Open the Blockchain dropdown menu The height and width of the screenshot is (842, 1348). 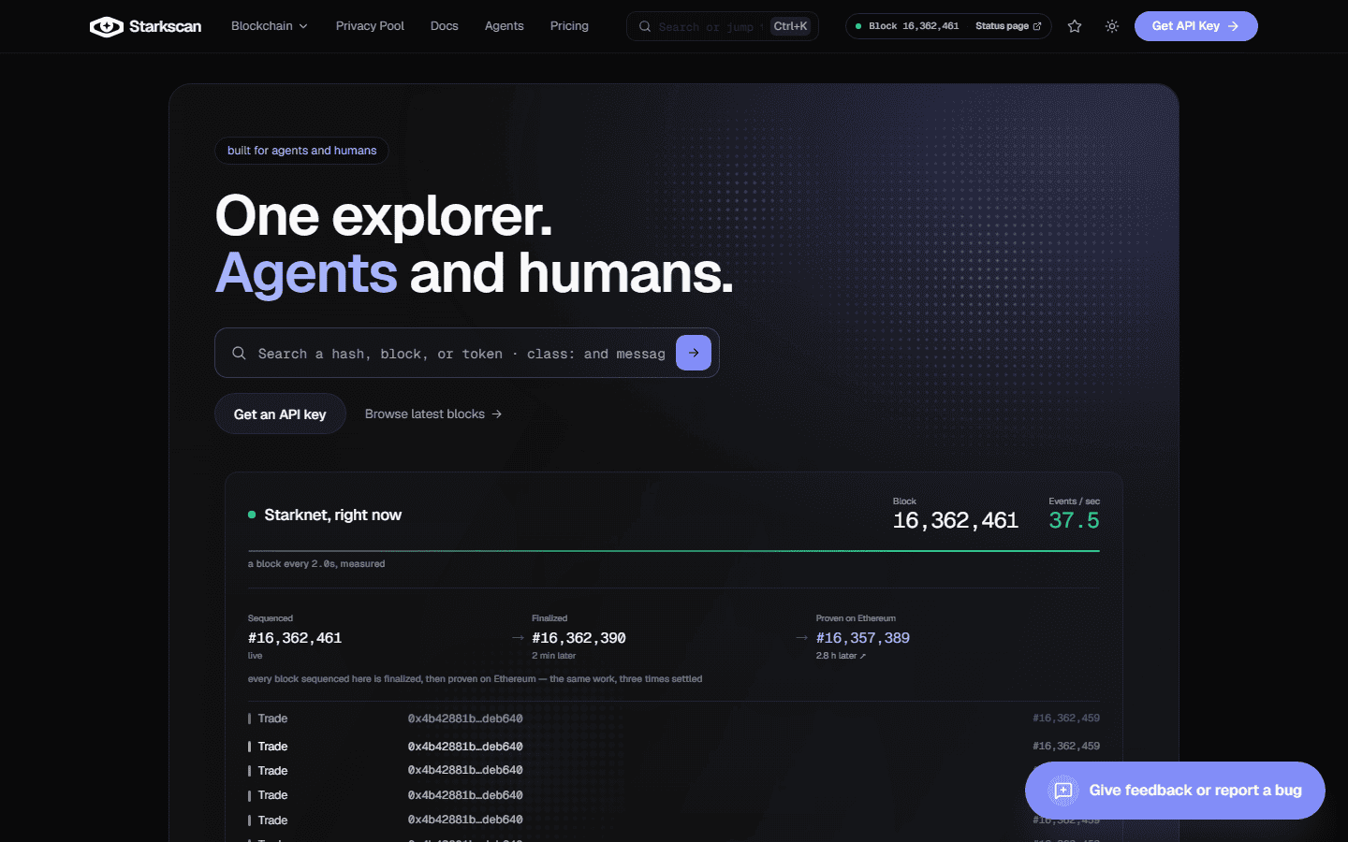click(x=270, y=26)
